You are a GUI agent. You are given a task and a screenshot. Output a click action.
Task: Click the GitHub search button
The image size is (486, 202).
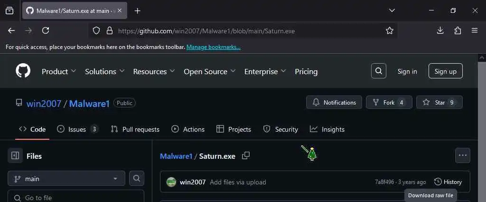(378, 71)
